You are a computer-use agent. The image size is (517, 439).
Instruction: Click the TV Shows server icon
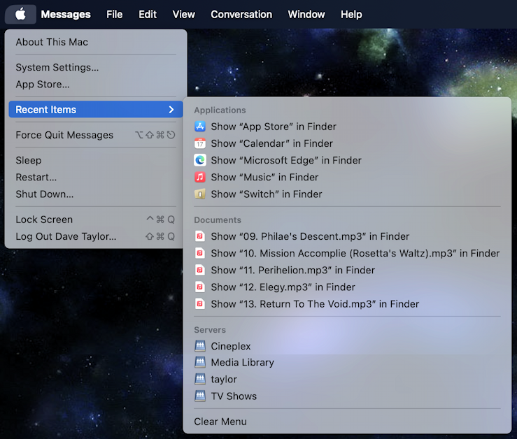click(200, 396)
